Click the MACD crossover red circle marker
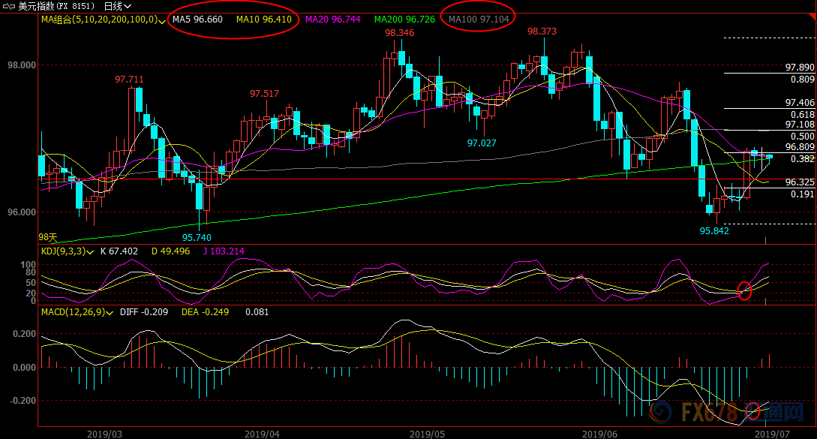 [x=753, y=410]
